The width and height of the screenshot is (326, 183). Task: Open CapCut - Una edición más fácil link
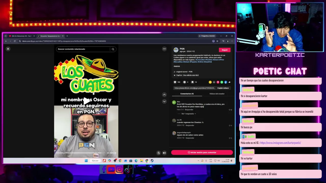click(187, 75)
